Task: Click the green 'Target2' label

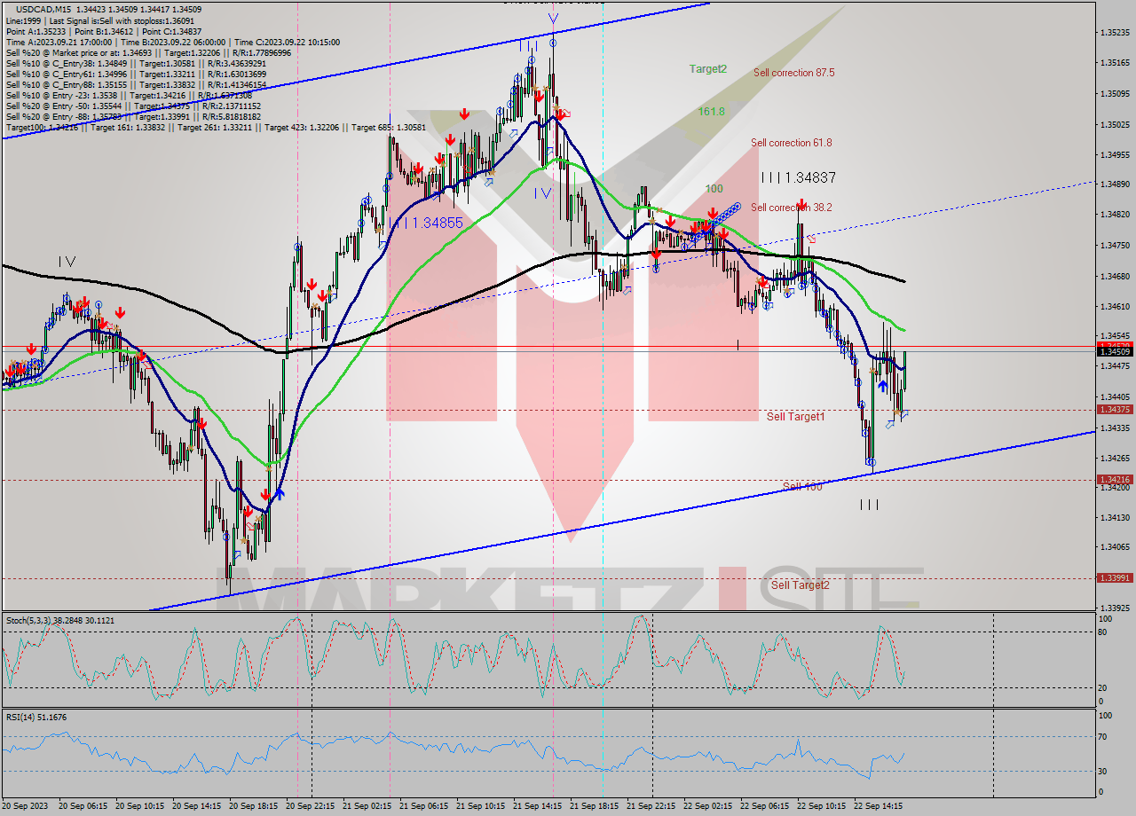Action: point(708,69)
